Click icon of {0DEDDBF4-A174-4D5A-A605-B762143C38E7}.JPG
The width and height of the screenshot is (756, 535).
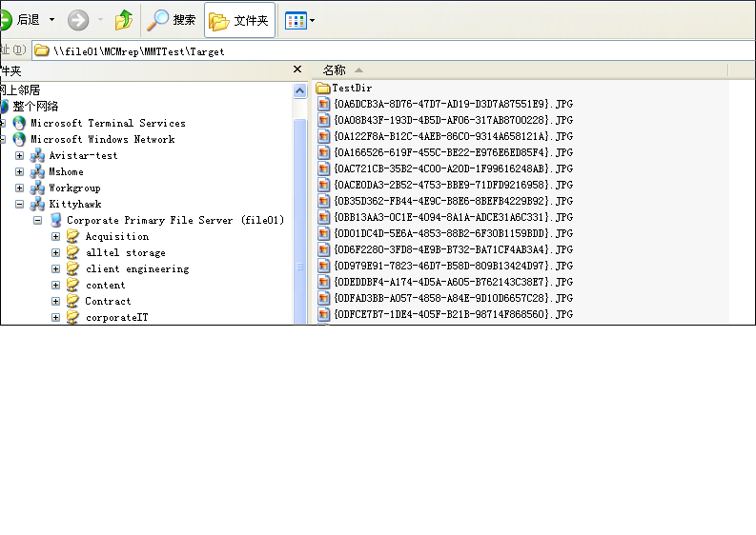(323, 282)
